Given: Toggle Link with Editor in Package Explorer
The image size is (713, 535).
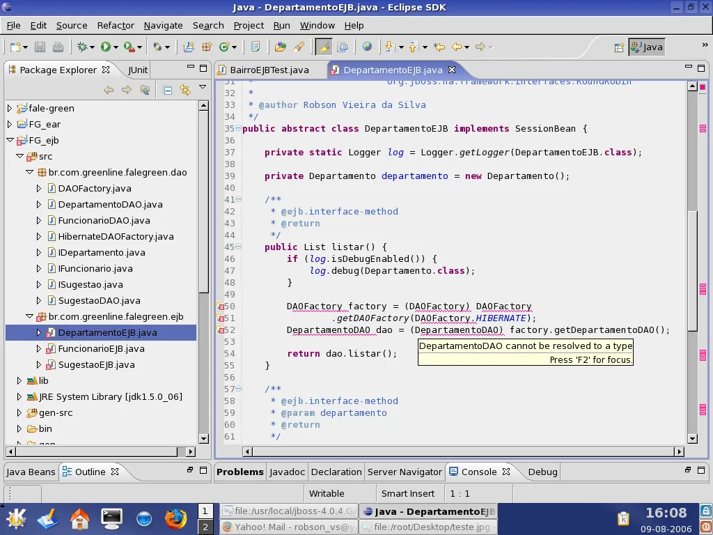Looking at the screenshot, I should 185,90.
